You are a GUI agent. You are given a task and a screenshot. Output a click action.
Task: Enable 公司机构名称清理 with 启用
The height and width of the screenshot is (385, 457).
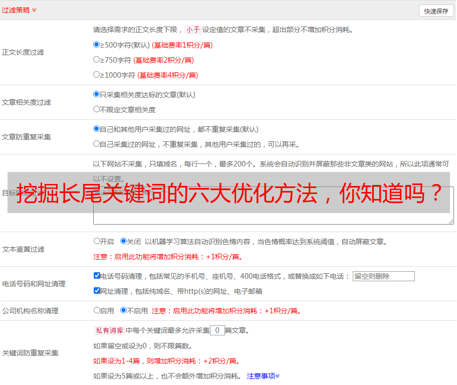tap(97, 310)
